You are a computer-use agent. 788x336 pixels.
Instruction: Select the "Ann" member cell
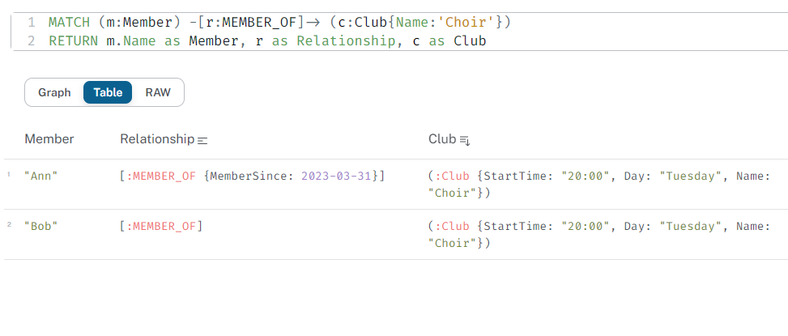(41, 176)
